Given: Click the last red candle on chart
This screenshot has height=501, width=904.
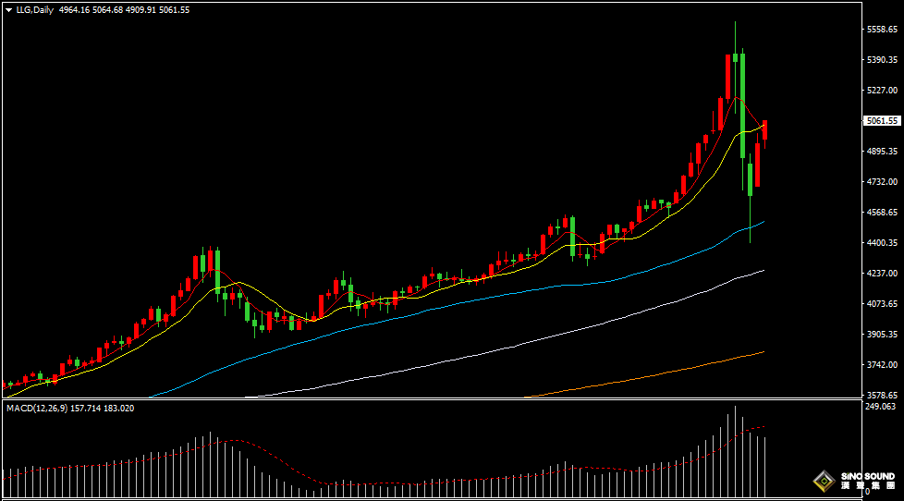Looking at the screenshot, I should 764,129.
